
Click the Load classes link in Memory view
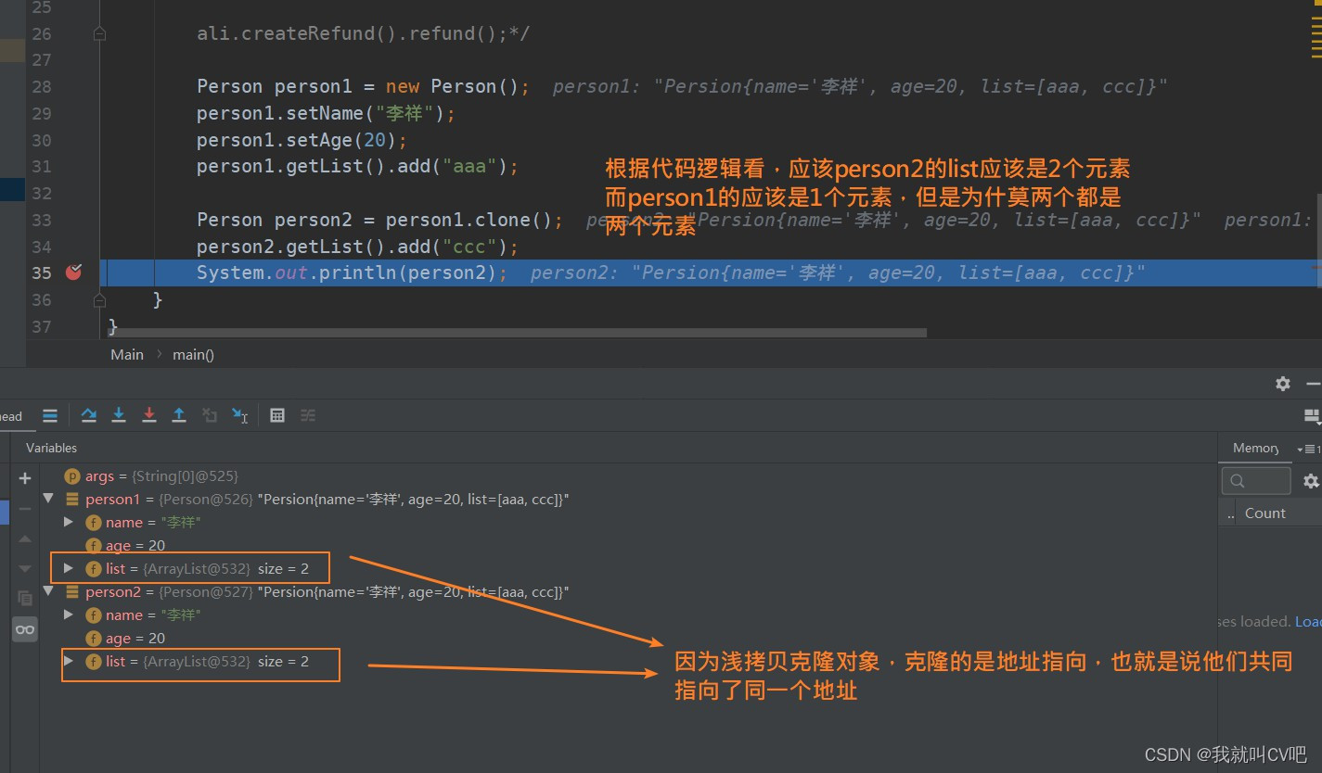1308,621
